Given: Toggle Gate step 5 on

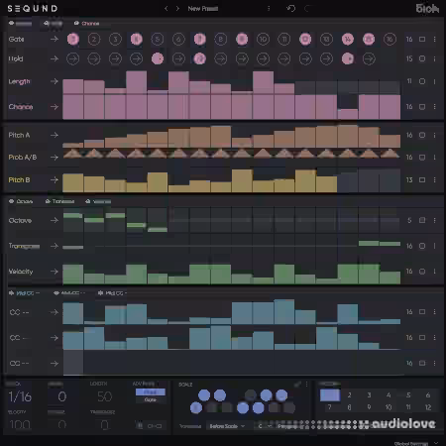Looking at the screenshot, I should point(158,40).
